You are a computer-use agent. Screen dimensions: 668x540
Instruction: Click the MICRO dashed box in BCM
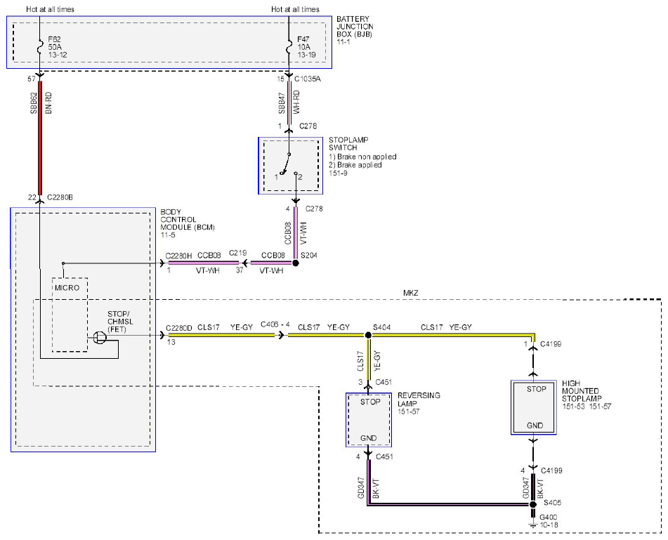[x=70, y=315]
